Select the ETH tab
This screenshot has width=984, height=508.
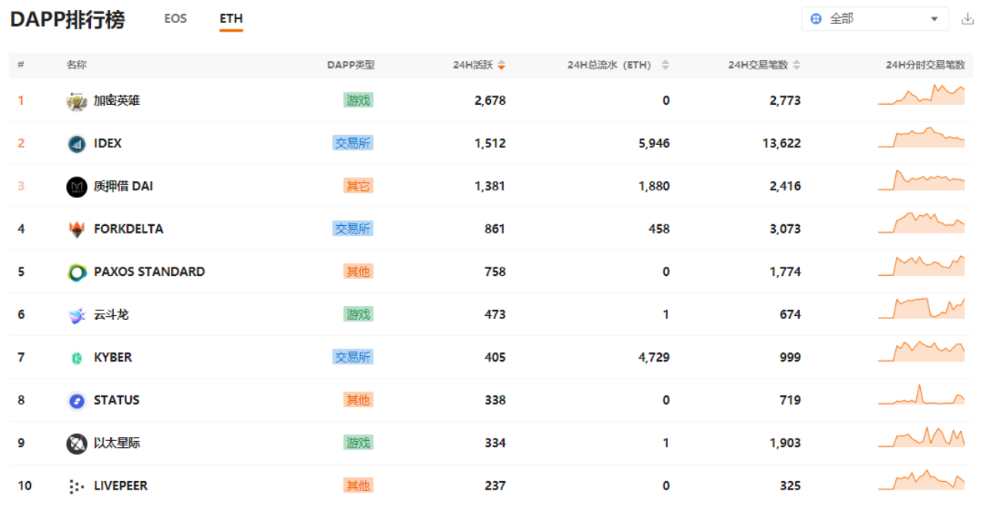(231, 19)
